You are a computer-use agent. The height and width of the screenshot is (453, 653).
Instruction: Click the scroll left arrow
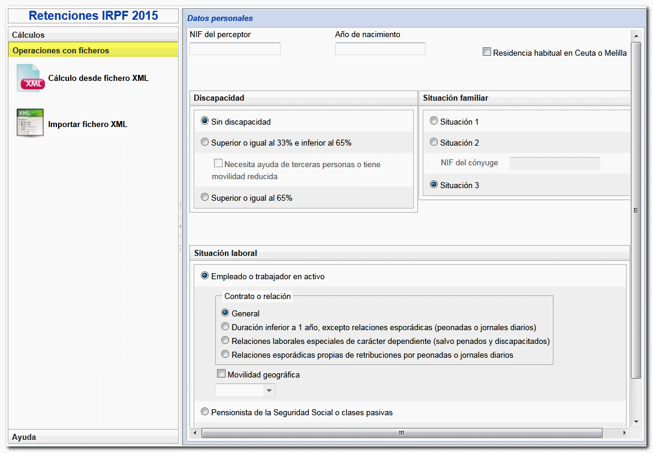tap(195, 433)
